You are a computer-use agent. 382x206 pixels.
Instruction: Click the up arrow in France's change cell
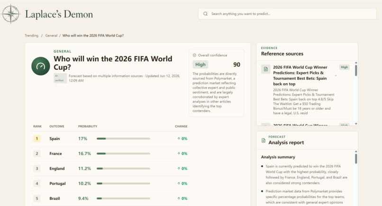pos(179,154)
